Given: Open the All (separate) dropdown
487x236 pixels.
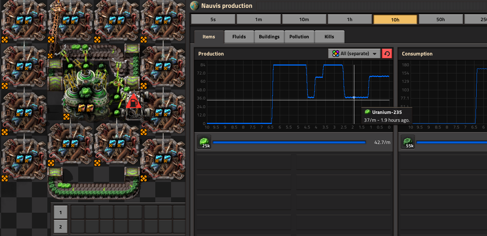Looking at the screenshot, I should [x=354, y=54].
